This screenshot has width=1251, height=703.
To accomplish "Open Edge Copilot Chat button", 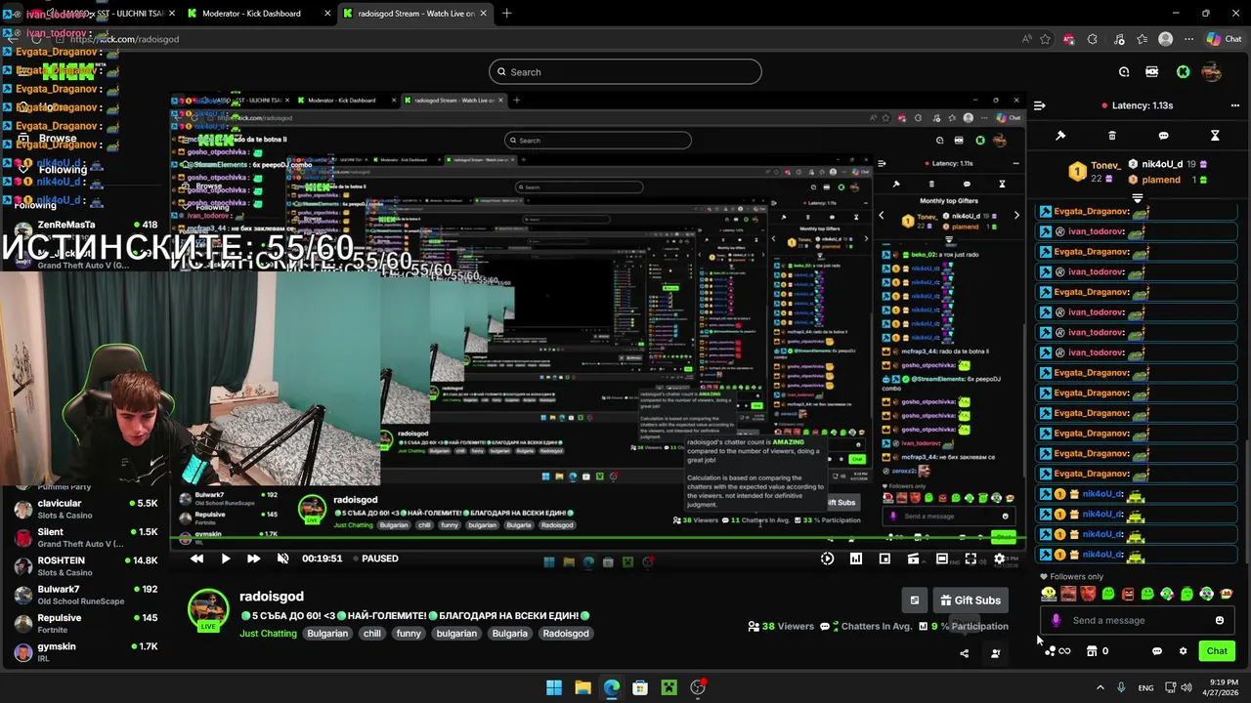I will [1225, 39].
